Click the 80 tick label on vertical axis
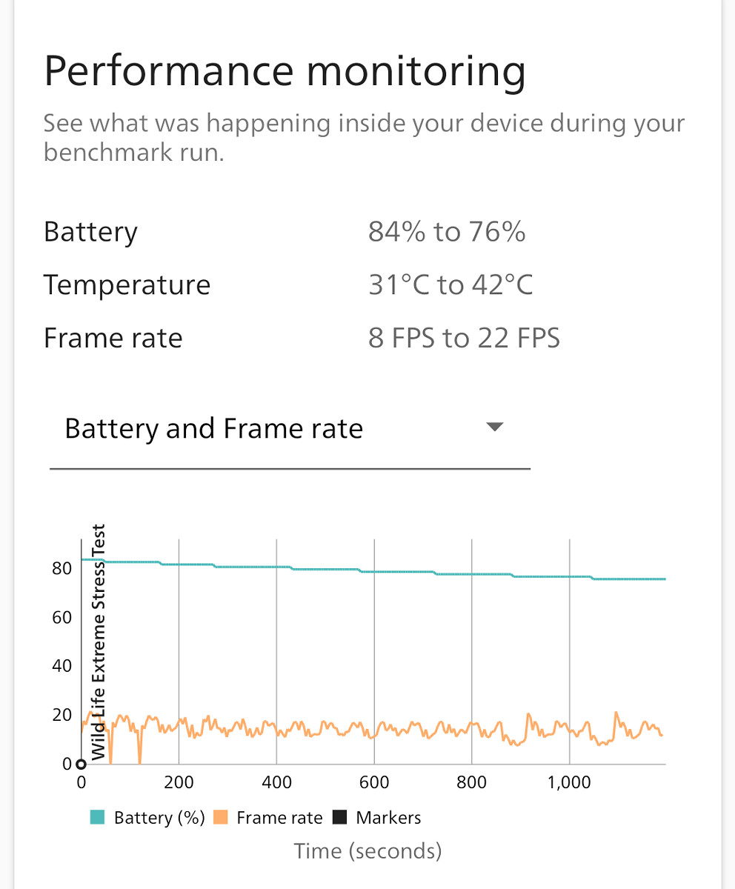 tap(61, 568)
